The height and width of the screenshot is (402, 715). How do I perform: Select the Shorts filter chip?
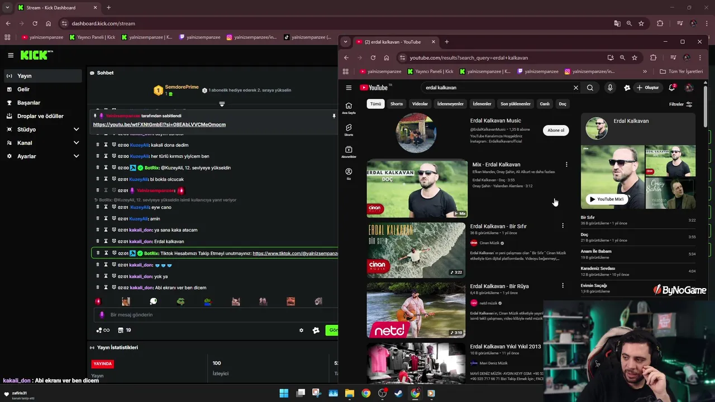[397, 104]
